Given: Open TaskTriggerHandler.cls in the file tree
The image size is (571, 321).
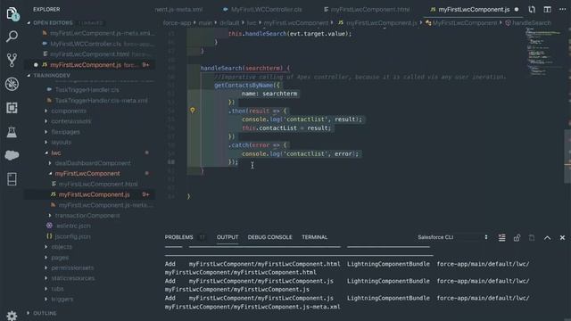Looking at the screenshot, I should coord(87,89).
